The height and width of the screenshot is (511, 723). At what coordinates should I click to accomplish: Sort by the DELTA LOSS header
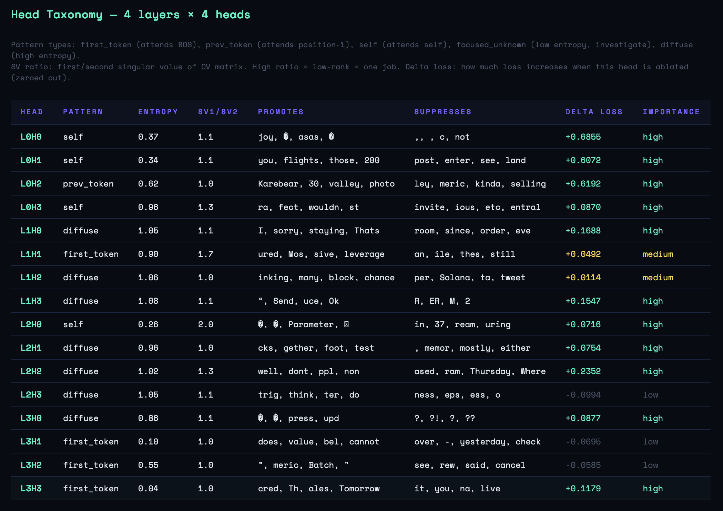click(594, 112)
